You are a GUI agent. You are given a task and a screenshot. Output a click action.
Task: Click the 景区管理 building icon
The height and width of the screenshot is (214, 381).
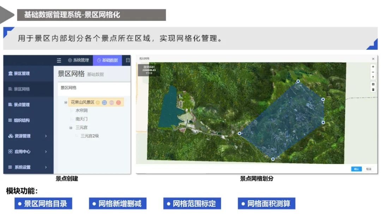click(x=11, y=73)
